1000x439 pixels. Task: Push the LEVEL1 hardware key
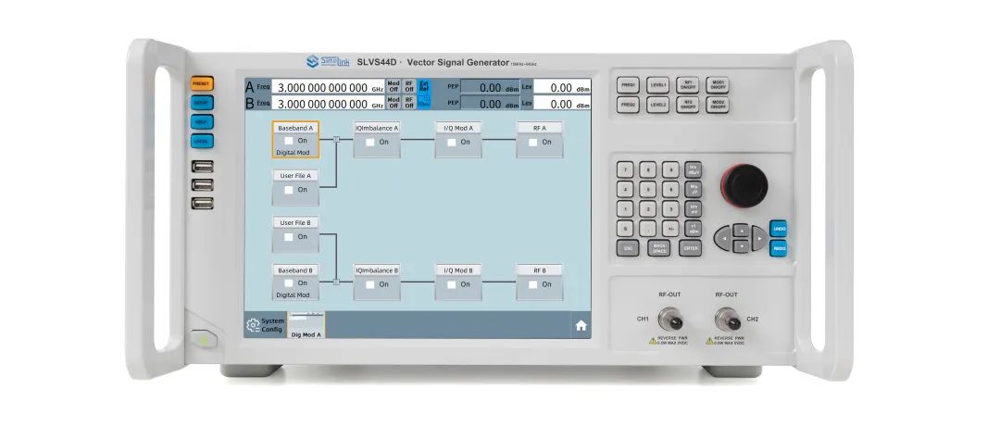pyautogui.click(x=657, y=85)
